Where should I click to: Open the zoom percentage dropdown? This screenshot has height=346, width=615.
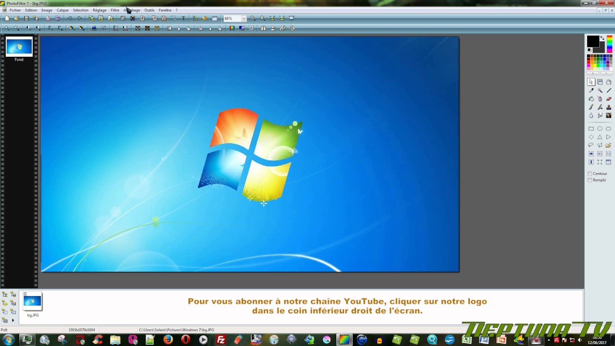coord(243,18)
